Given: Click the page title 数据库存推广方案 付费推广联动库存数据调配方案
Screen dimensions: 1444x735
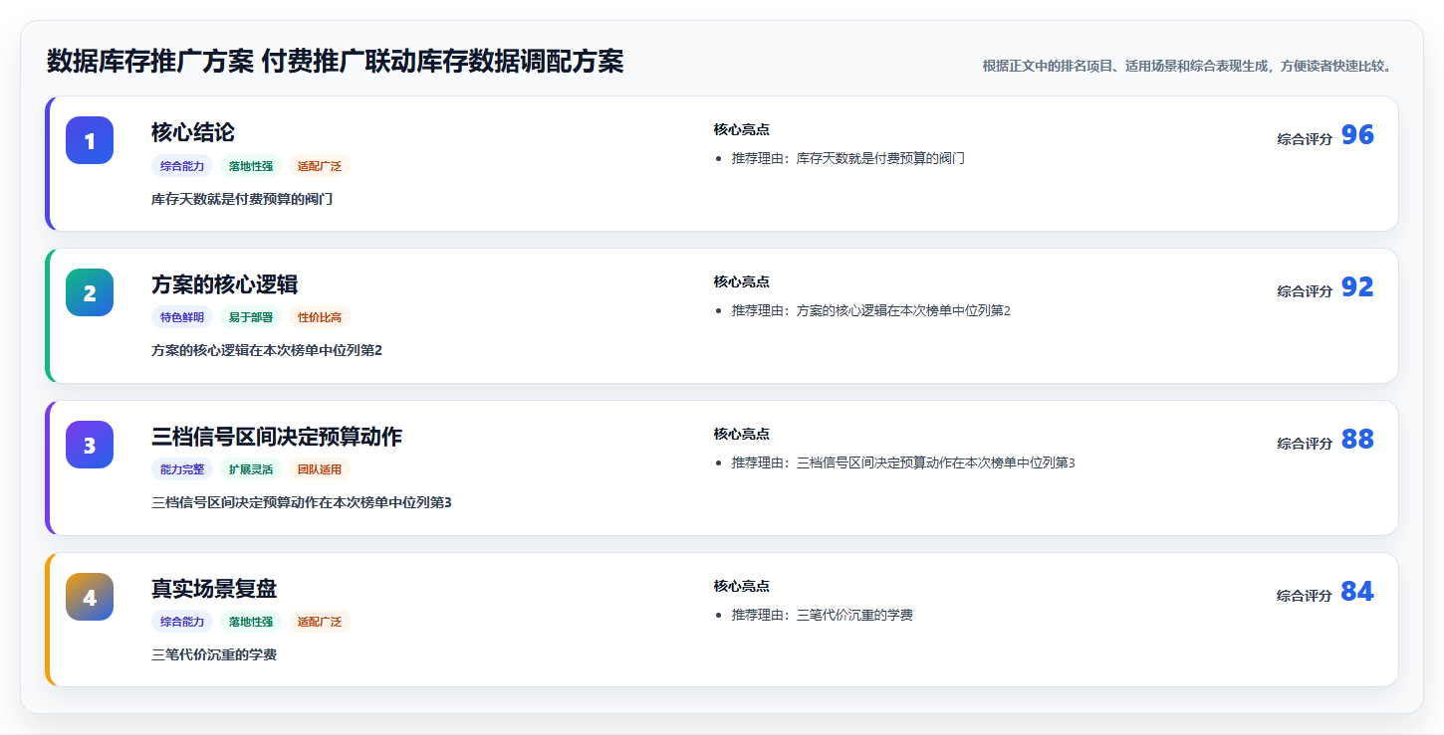Looking at the screenshot, I should point(336,61).
